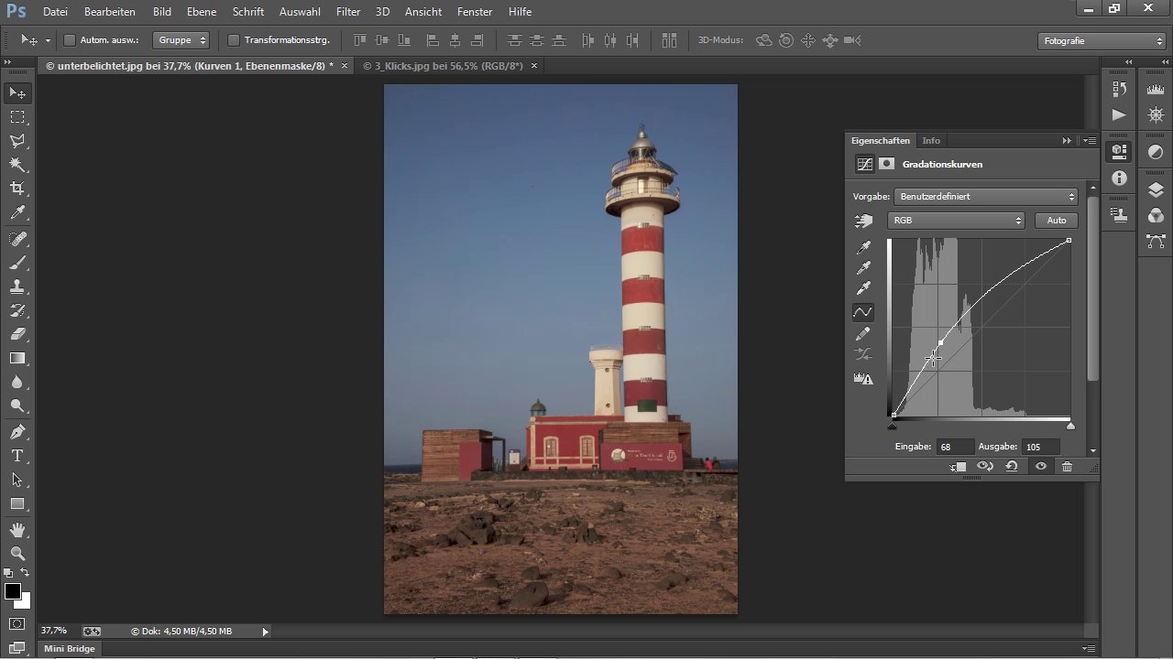Expand the Fotografie workspace dropdown
The width and height of the screenshot is (1173, 659).
coord(1102,41)
